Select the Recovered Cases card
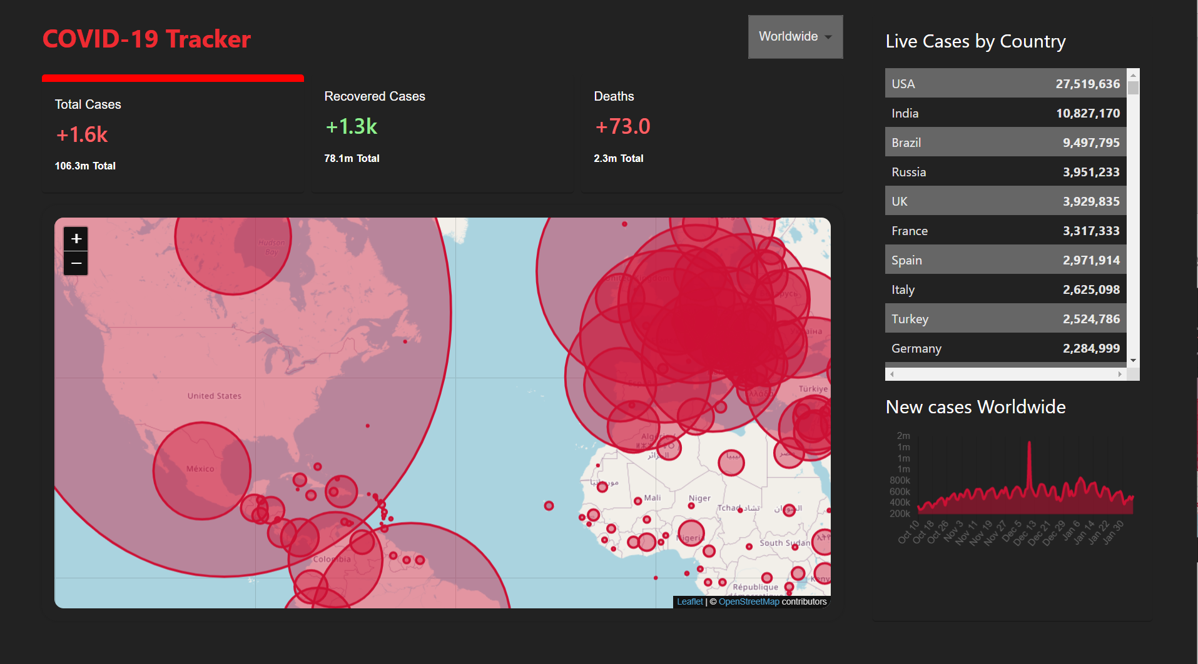Screen dimensions: 1198x664 442,134
